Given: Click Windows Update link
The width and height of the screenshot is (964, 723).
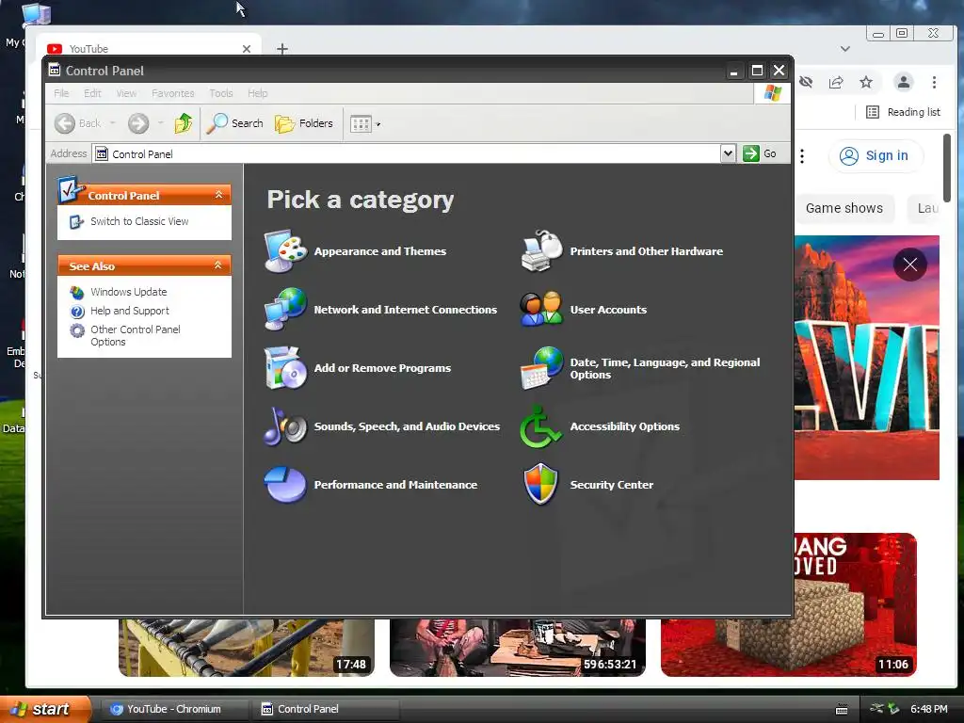Looking at the screenshot, I should click(x=128, y=292).
